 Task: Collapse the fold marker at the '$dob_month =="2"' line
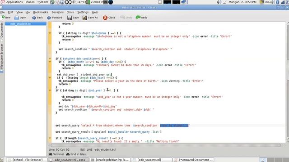coord(50,62)
